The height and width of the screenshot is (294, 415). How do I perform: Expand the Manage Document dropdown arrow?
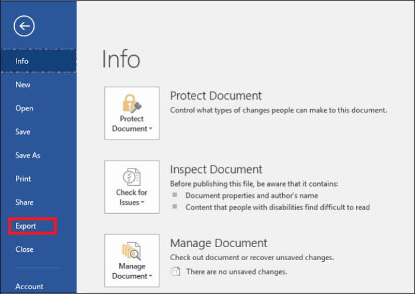(150, 276)
